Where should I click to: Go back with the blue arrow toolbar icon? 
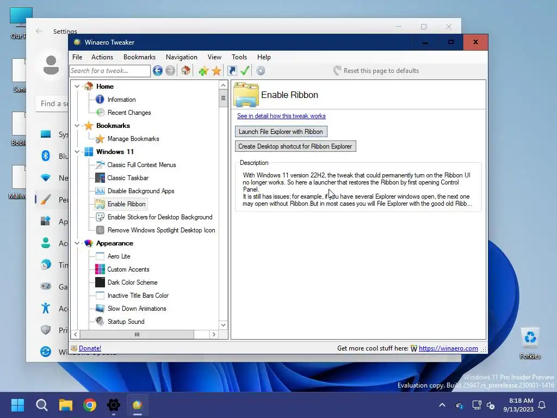[x=158, y=71]
